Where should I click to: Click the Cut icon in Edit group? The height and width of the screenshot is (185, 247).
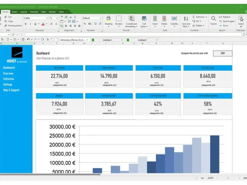6,17
